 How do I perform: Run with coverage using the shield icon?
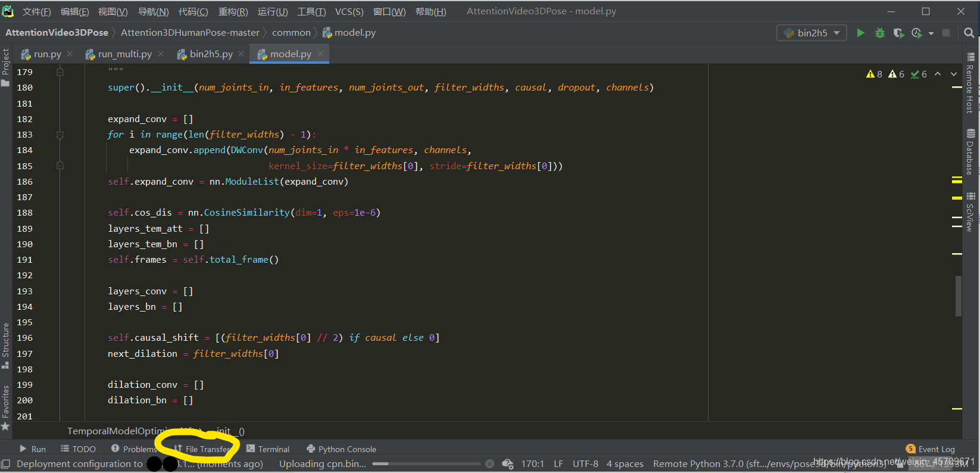898,33
